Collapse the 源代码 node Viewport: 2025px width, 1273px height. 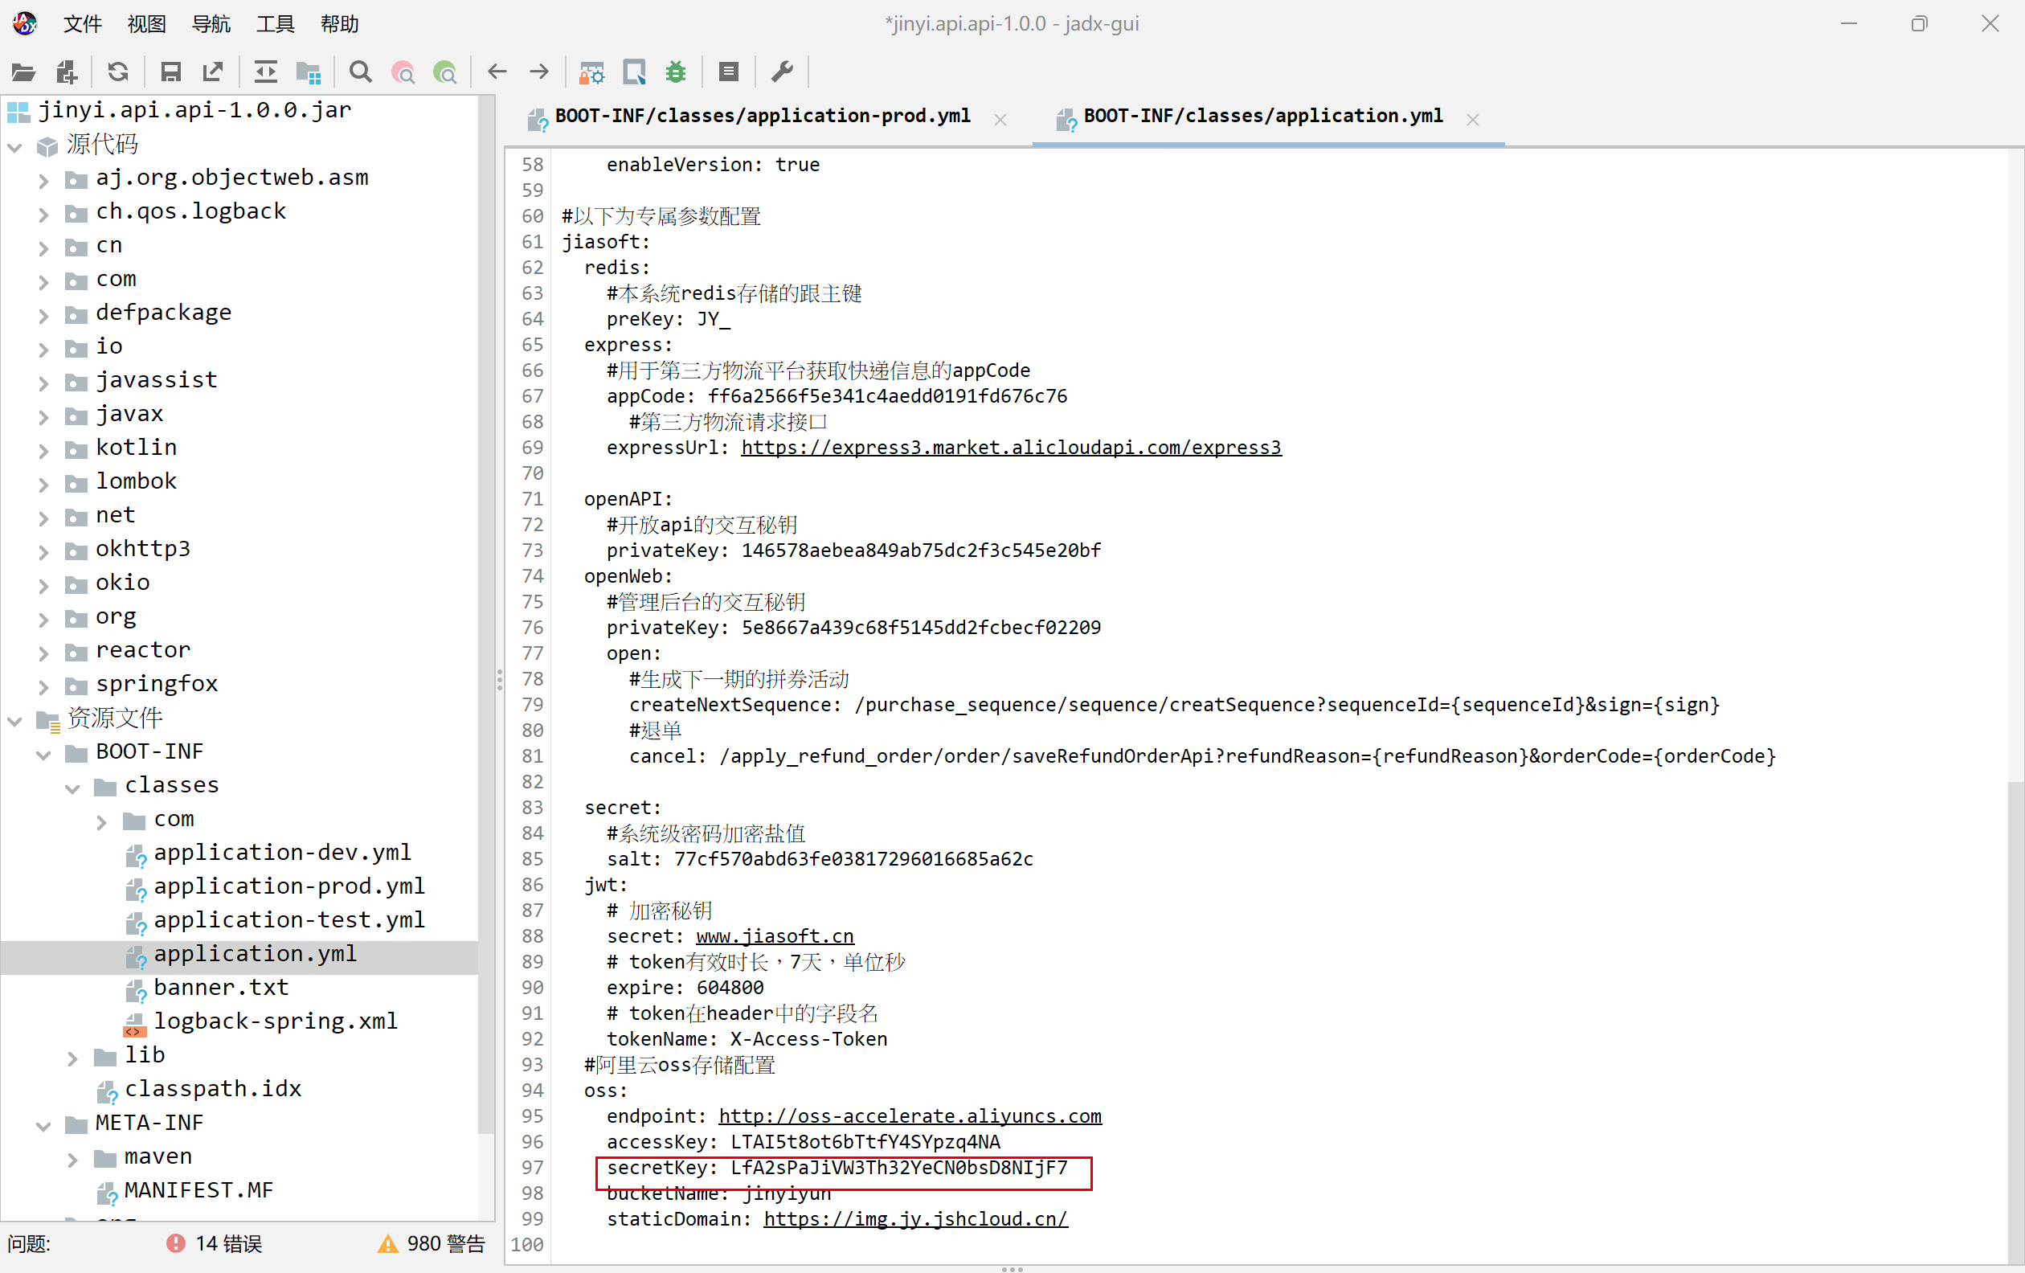click(14, 146)
